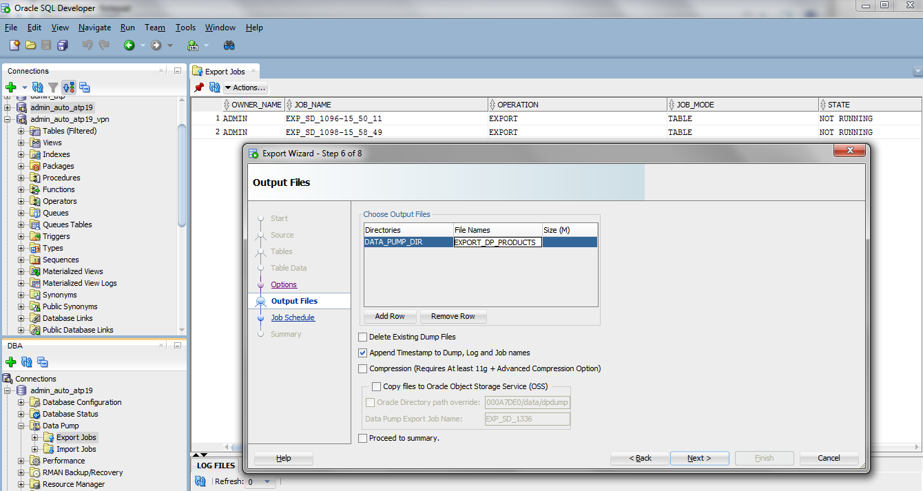Tick Copy files to Oracle Object Storage Service

click(x=376, y=387)
